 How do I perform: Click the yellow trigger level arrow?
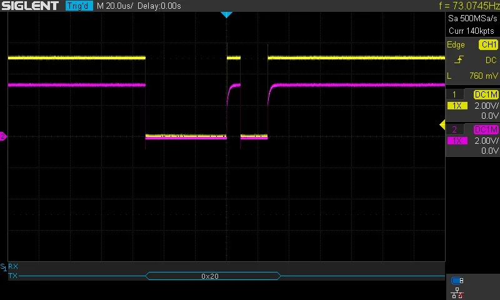442,124
